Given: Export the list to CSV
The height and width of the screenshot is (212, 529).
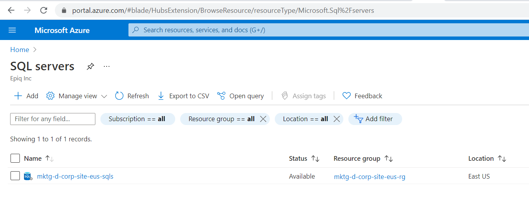Looking at the screenshot, I should [183, 96].
